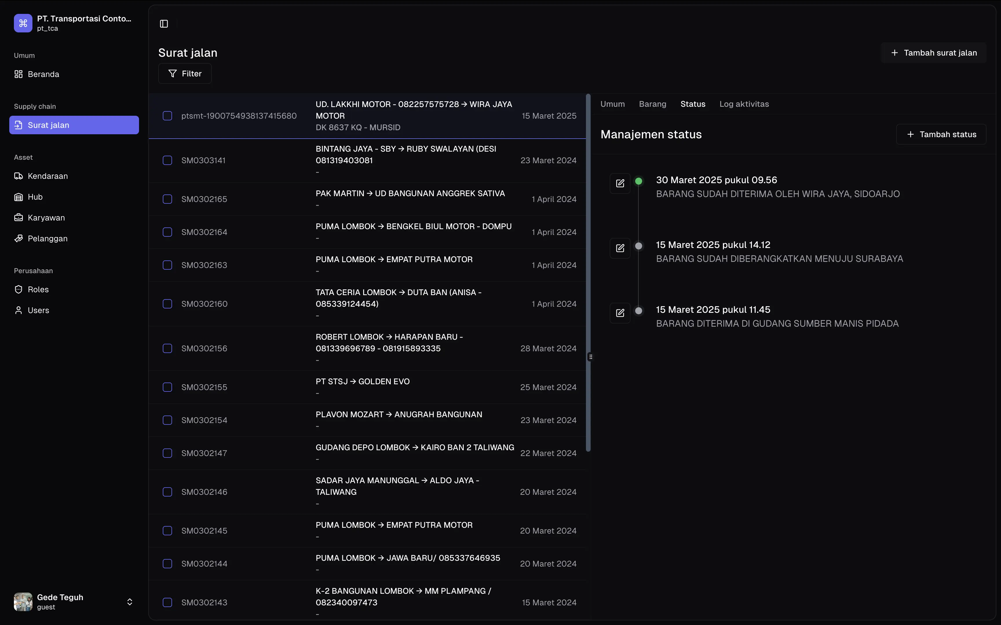Tick the SM0302155 row checkbox
Viewport: 1001px width, 625px height.
167,387
